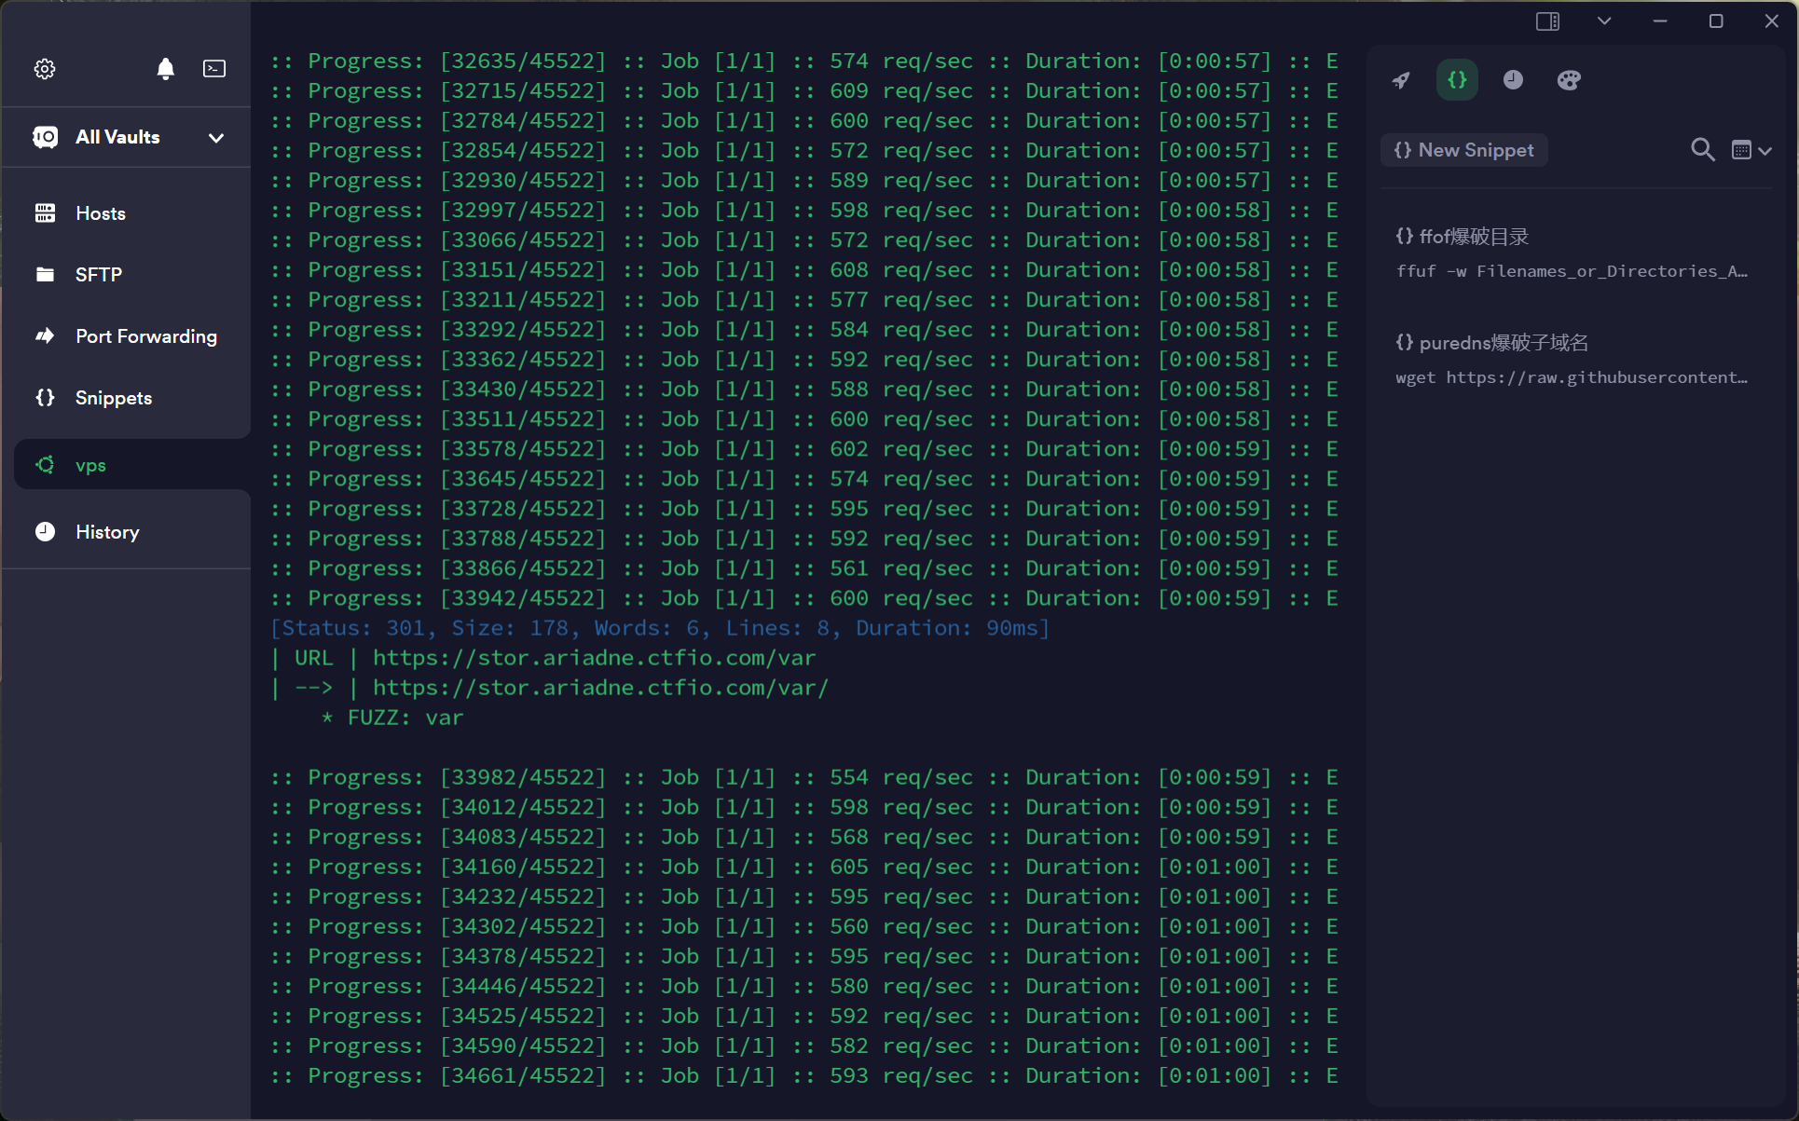Open History in the sidebar
The width and height of the screenshot is (1799, 1121).
pyautogui.click(x=106, y=532)
